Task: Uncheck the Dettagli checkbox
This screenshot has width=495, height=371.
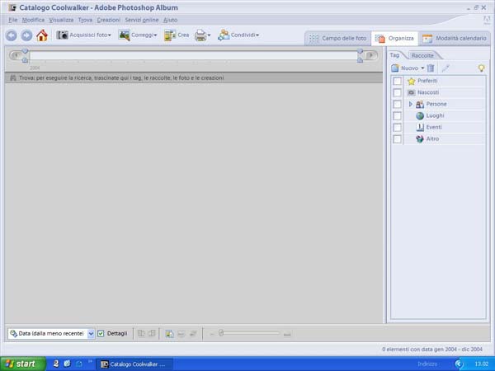Action: pyautogui.click(x=101, y=333)
